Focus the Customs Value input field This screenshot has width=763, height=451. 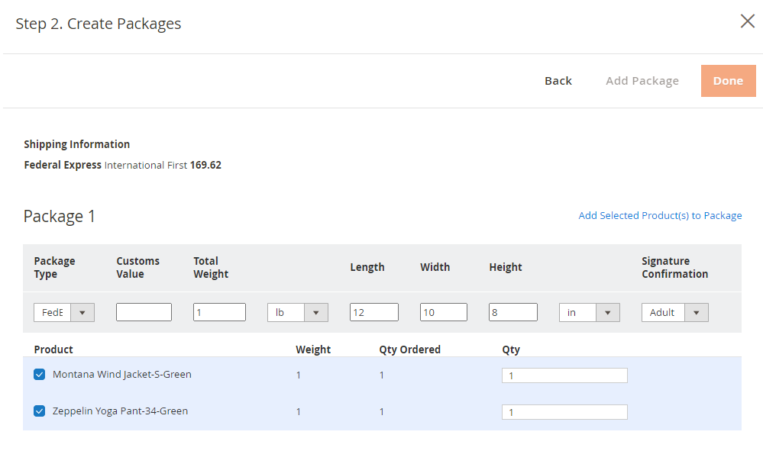tap(144, 312)
